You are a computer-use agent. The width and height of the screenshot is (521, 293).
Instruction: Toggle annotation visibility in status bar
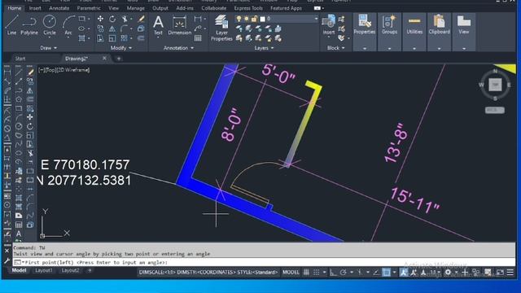click(x=404, y=273)
